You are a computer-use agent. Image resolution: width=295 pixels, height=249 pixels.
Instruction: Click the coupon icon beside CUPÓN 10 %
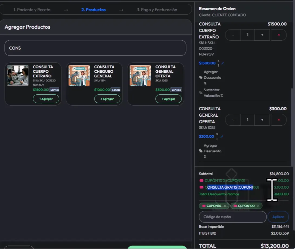click(x=201, y=181)
